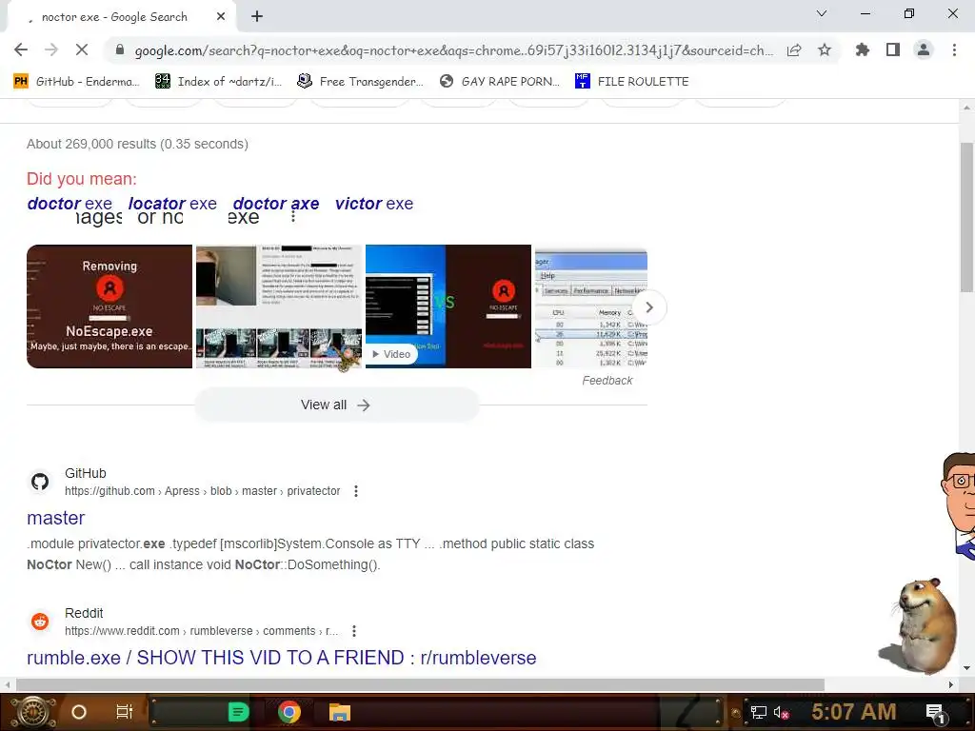Click the horizontal scrollbar thumb
The width and height of the screenshot is (975, 731).
[420, 684]
